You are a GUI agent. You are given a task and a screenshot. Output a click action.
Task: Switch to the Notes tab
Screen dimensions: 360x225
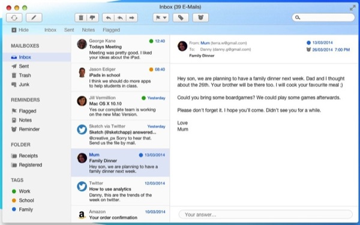[88, 30]
